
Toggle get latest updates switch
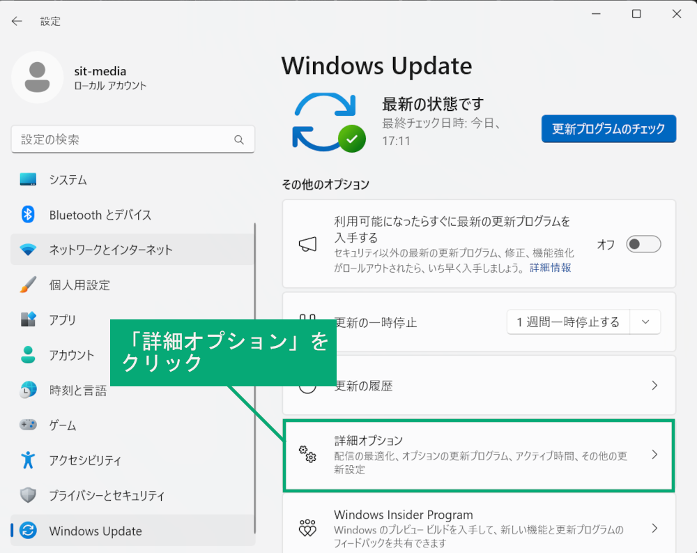coord(643,244)
